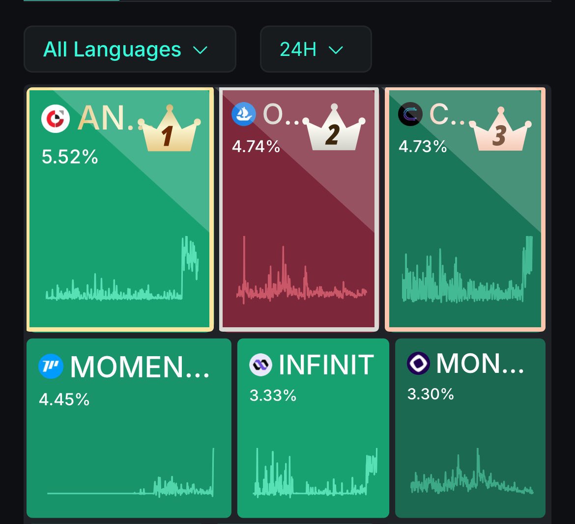Click the black circular C logo icon
The height and width of the screenshot is (524, 575).
410,114
